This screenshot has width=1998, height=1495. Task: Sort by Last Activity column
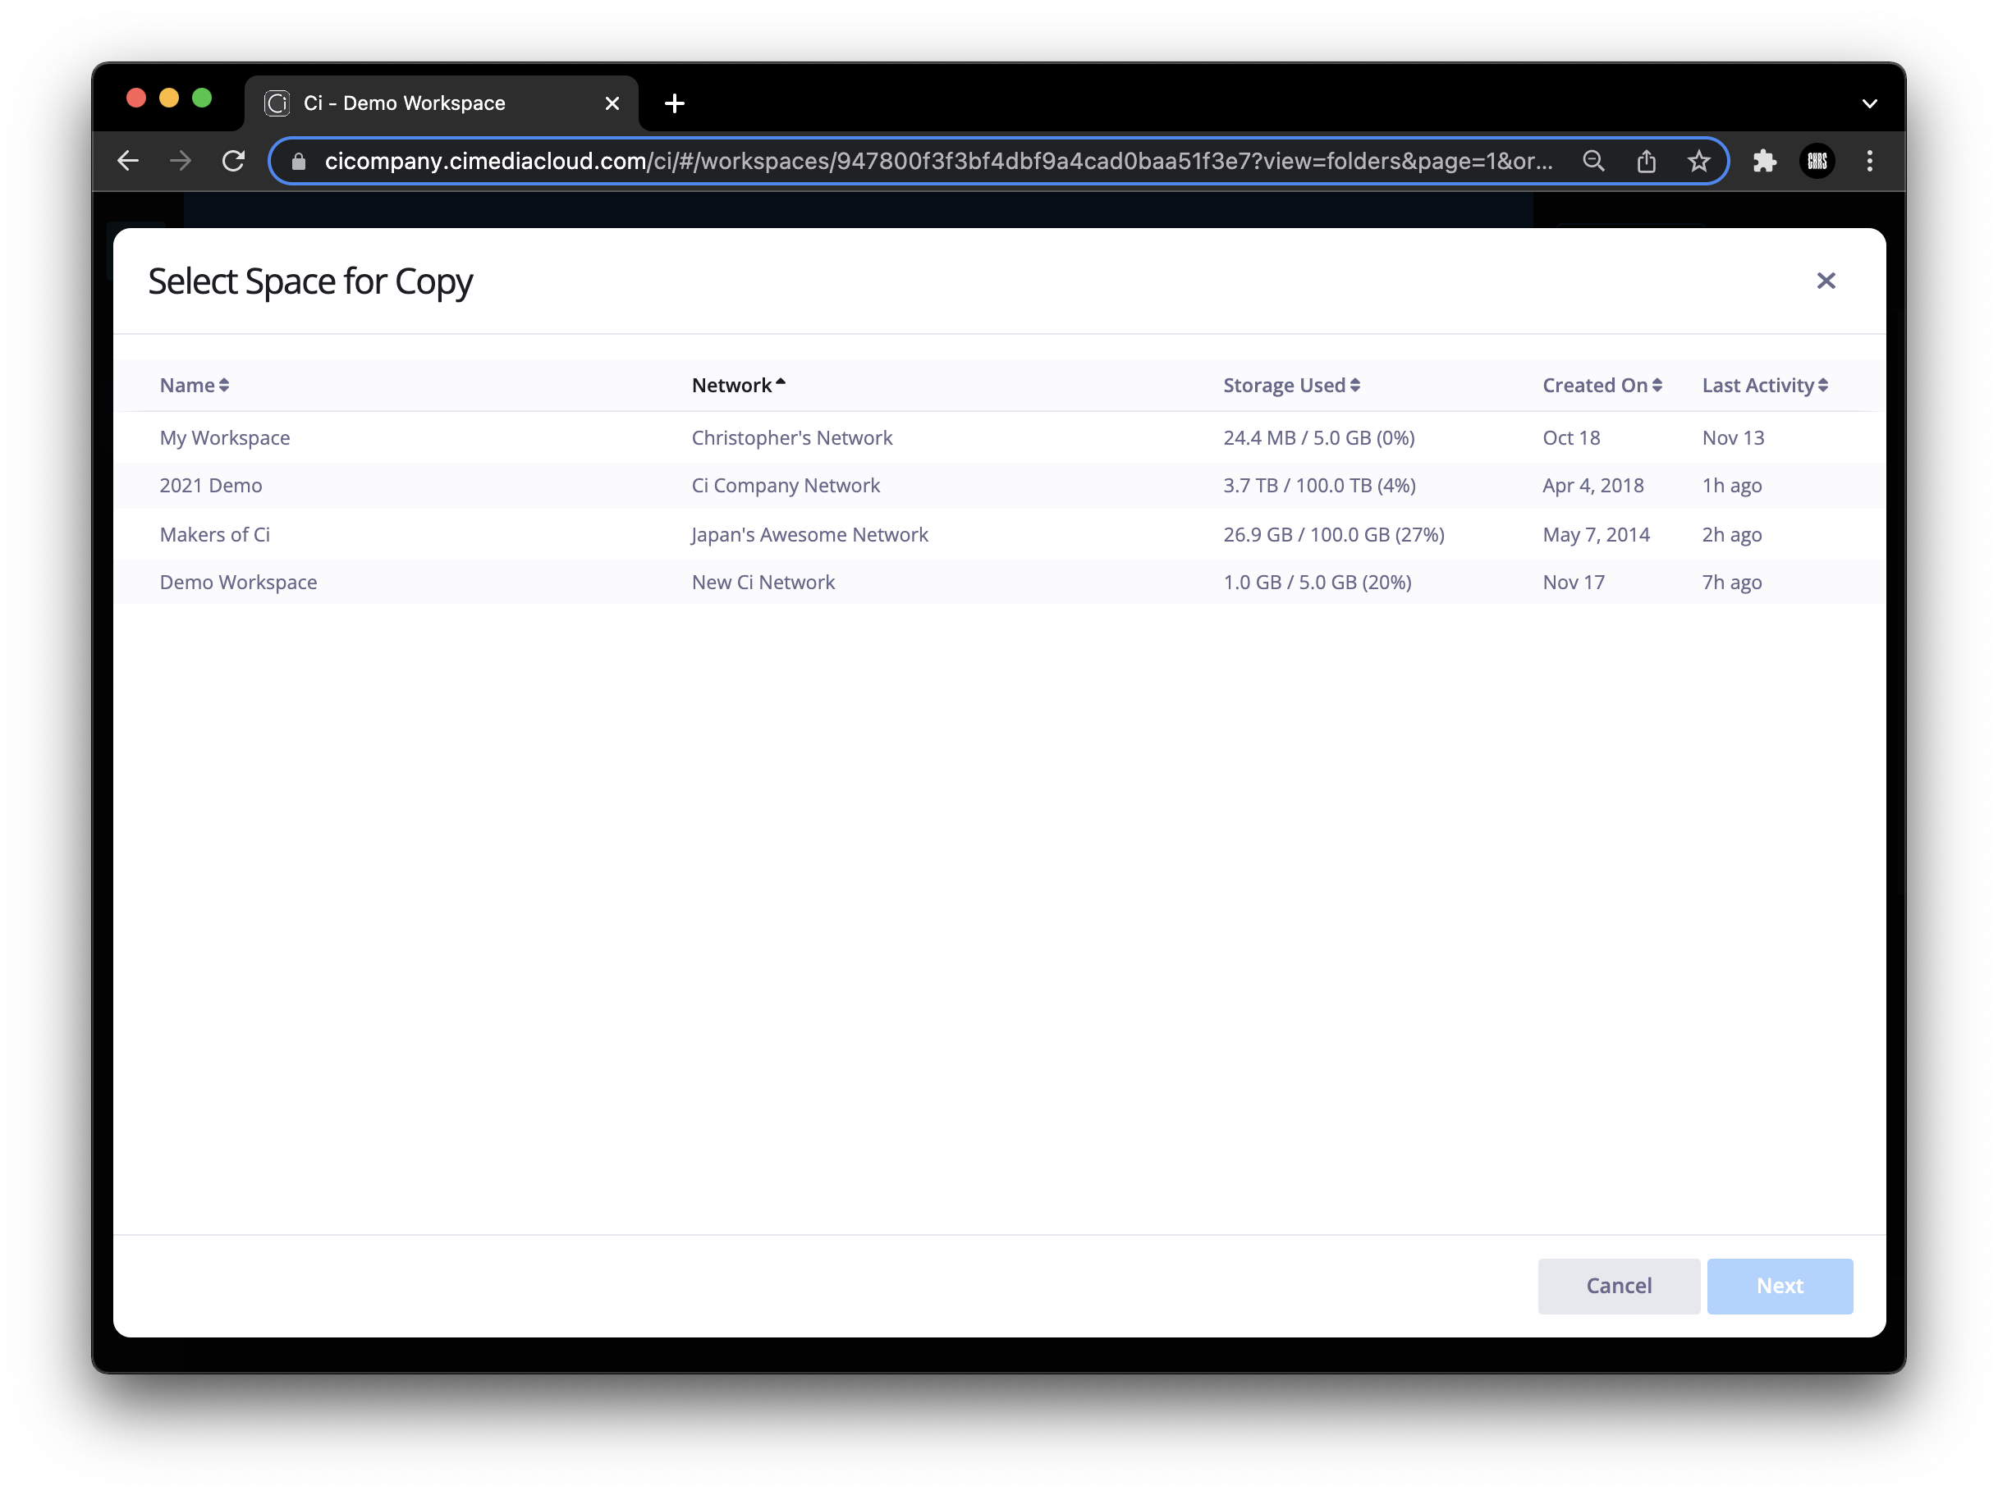pos(1765,386)
